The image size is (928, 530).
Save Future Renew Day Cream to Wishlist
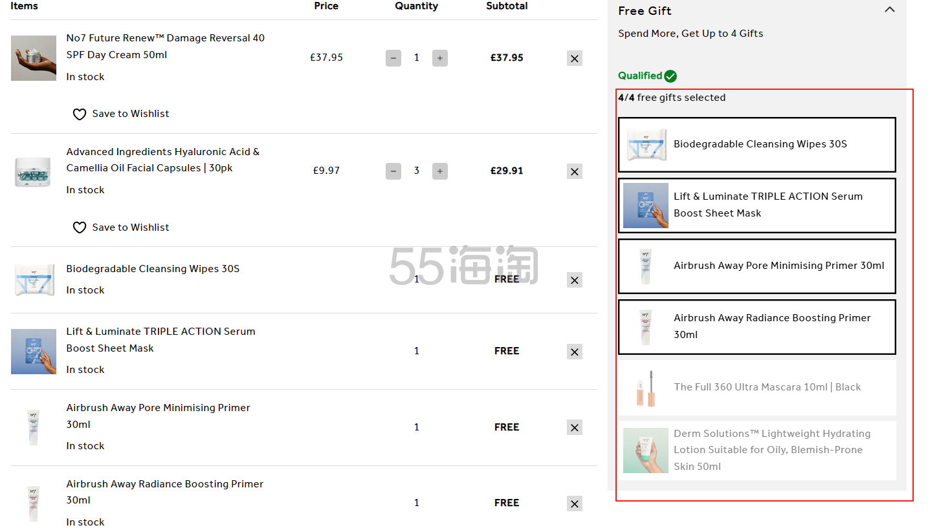pos(120,114)
